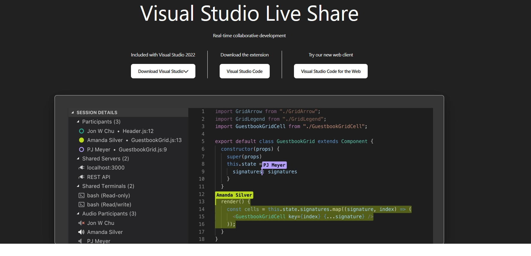The width and height of the screenshot is (531, 256).
Task: Click the 'Visual Studio Live Share' heading
Action: tap(249, 14)
